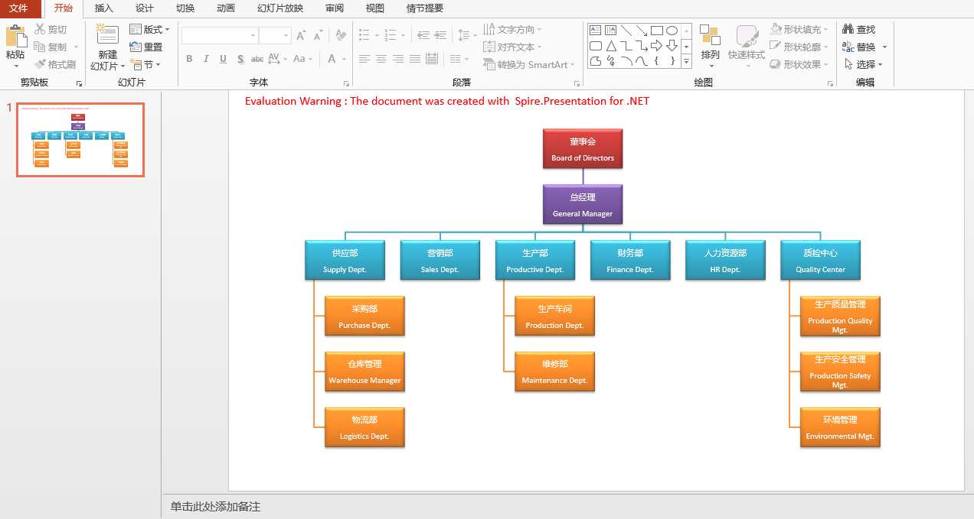Image resolution: width=974 pixels, height=519 pixels.
Task: Click Align Text (对齐文本) button
Action: 512,47
